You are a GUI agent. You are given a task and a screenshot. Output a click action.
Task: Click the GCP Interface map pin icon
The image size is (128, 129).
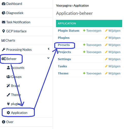(x=4, y=31)
